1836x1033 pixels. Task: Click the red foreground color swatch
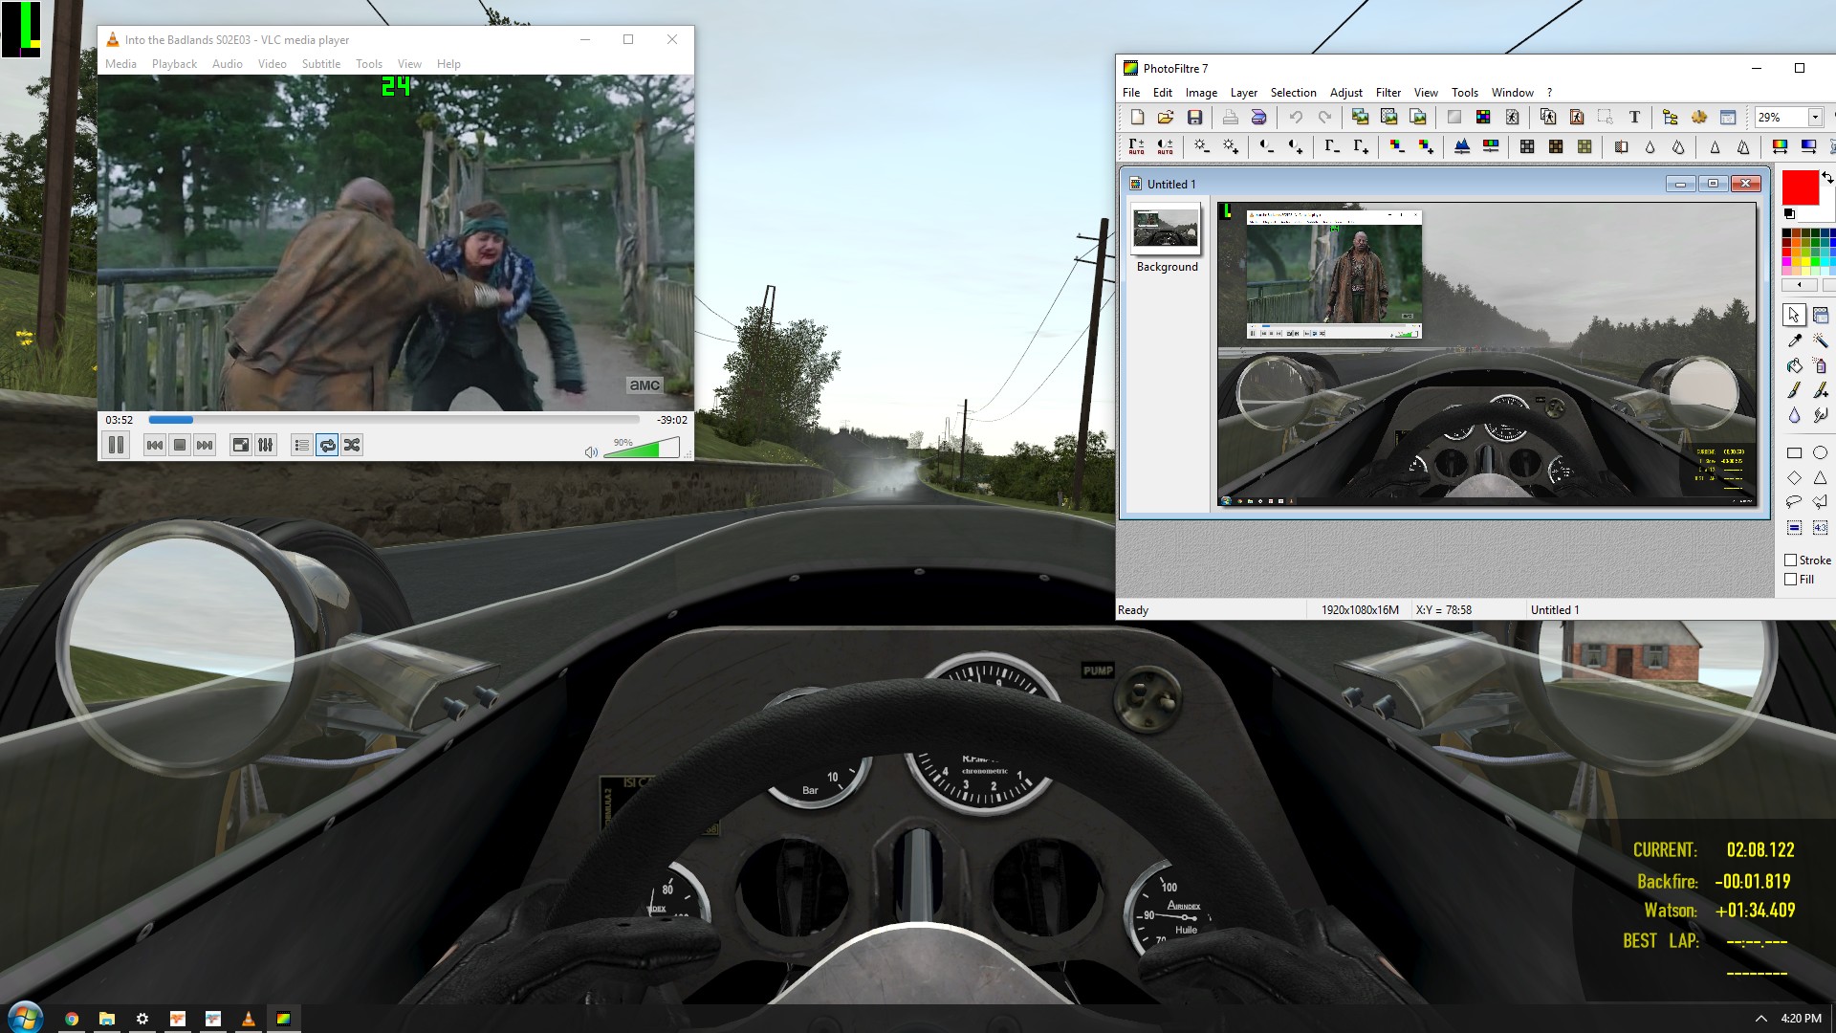[x=1800, y=187]
